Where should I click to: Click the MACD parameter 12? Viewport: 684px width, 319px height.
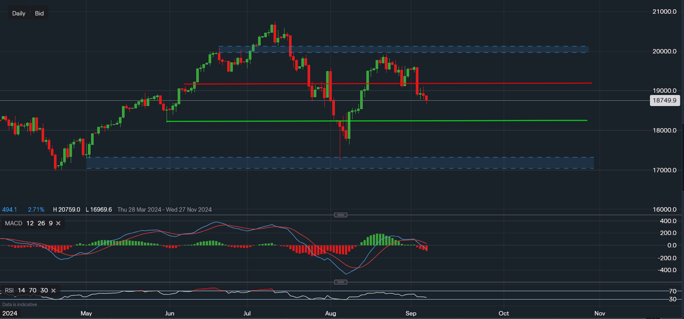30,223
